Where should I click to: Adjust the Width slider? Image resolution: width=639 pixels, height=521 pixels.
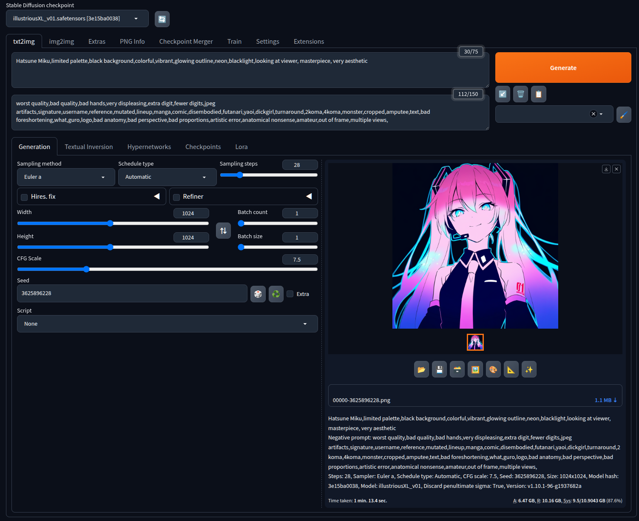[113, 223]
